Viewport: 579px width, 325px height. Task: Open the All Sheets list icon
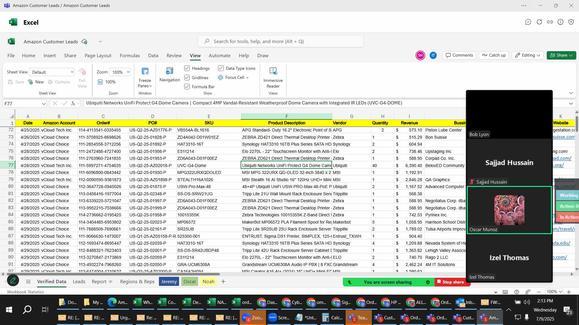tap(28, 282)
